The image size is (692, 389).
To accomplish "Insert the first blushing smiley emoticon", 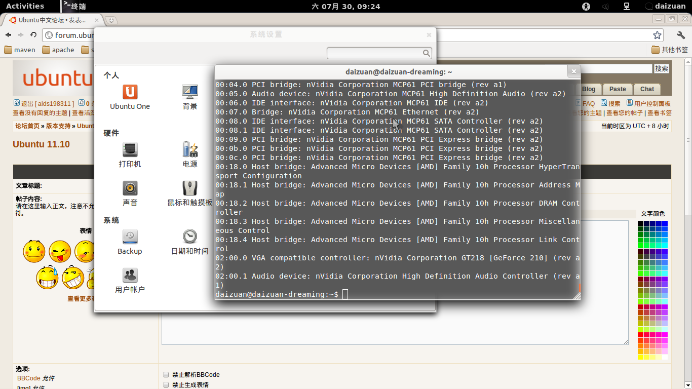I will coord(34,252).
